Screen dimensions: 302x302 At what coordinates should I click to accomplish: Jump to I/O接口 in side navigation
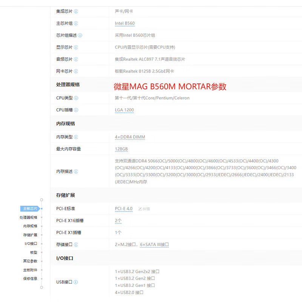point(31,243)
